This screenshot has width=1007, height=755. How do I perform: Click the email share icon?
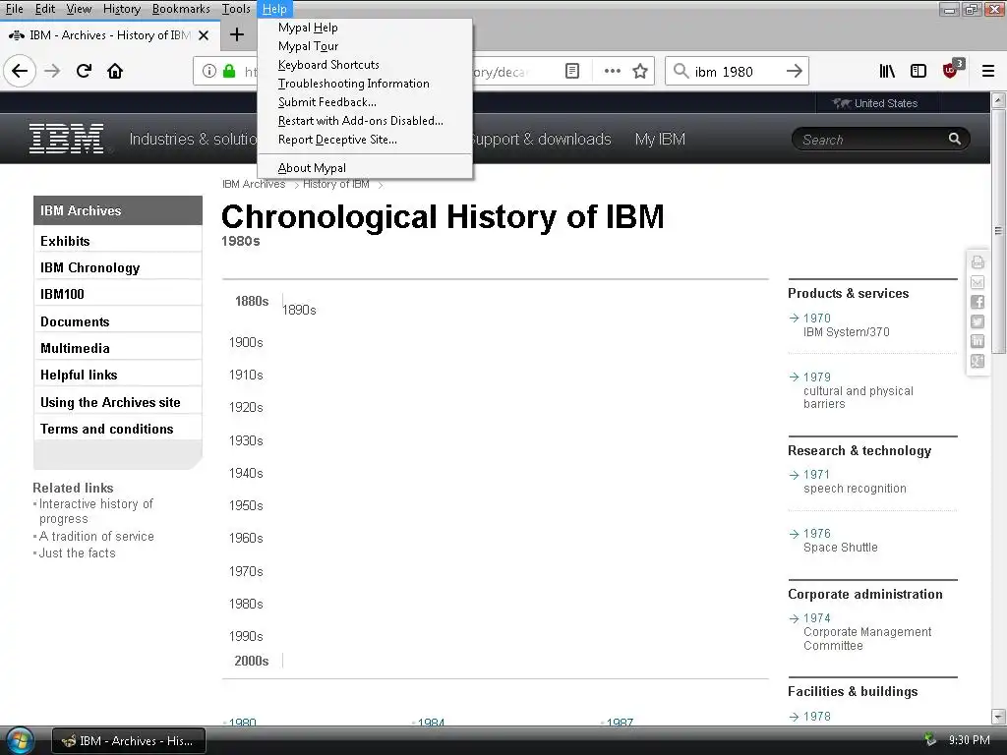pyautogui.click(x=977, y=282)
